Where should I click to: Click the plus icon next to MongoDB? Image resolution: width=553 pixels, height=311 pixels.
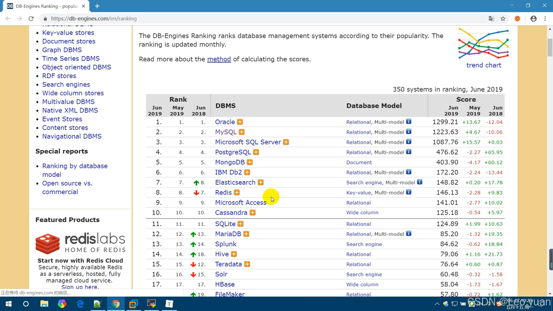pos(249,163)
